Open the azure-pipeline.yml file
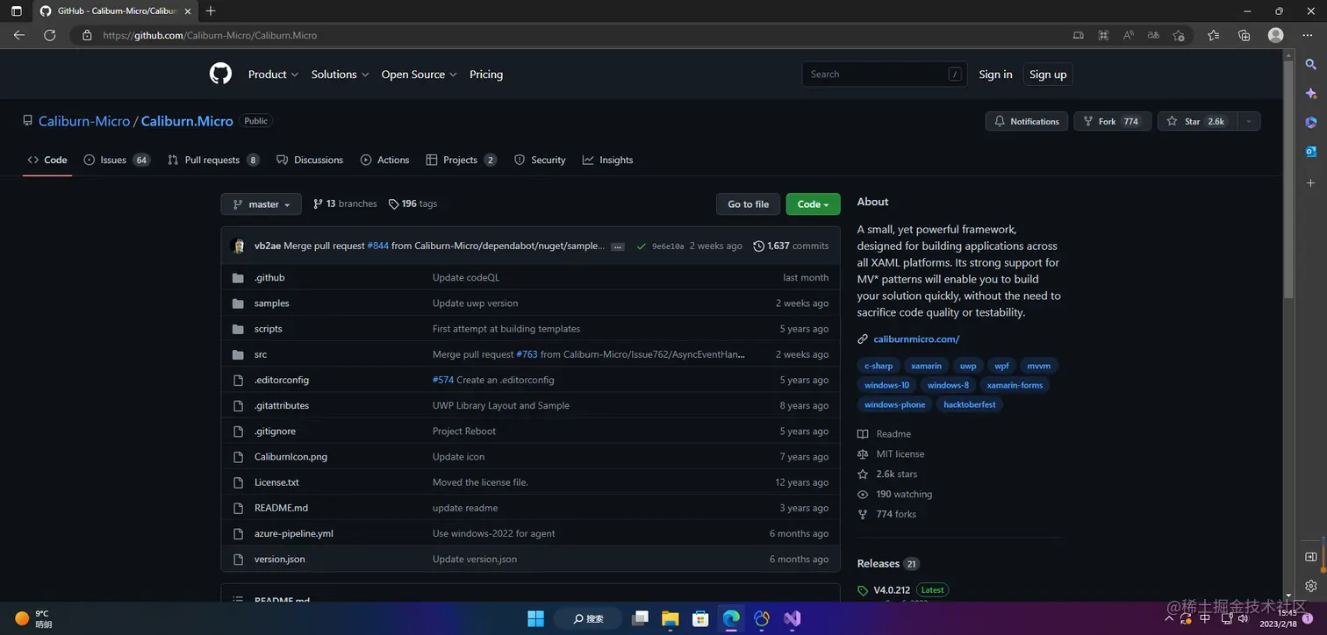 pos(293,533)
